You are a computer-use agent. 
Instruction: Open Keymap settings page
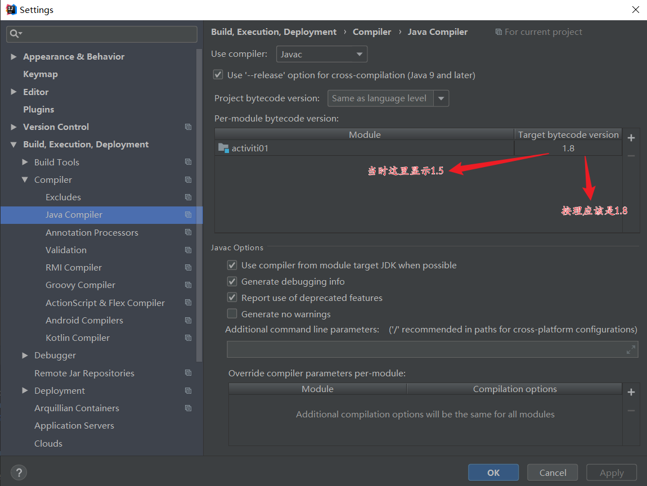(41, 74)
